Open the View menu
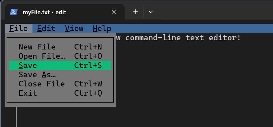Image resolution: width=273 pixels, height=127 pixels. tap(74, 28)
